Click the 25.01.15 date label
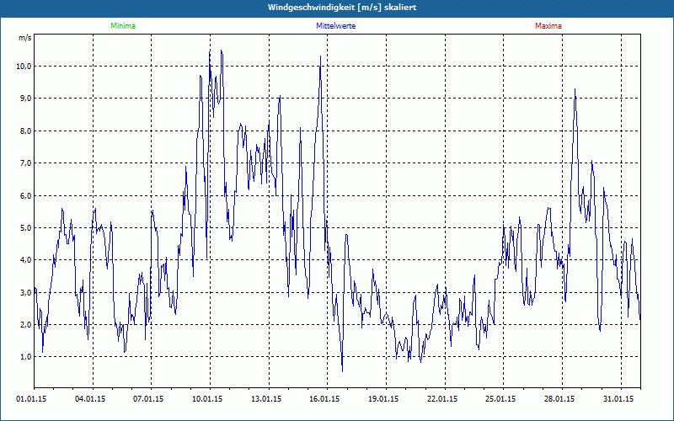 pyautogui.click(x=501, y=399)
